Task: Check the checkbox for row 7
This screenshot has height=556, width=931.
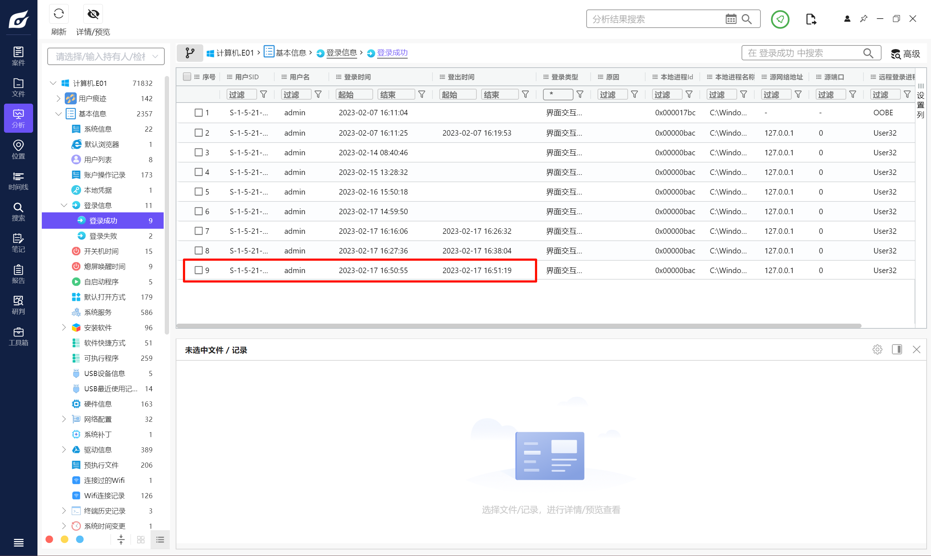Action: (199, 231)
